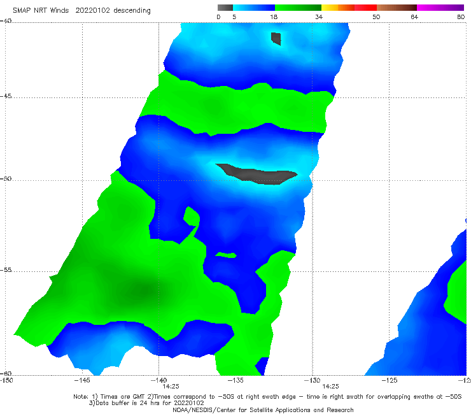This screenshot has width=471, height=414.
Task: Click the small dark gray patch near the top
Action: 276,38
